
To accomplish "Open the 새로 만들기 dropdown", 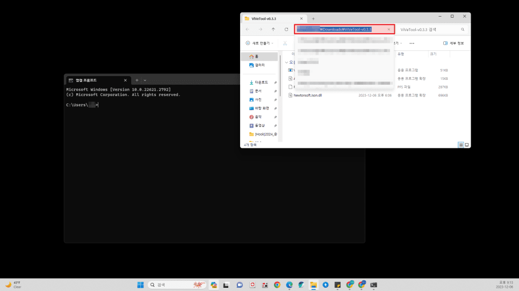I will click(x=259, y=43).
